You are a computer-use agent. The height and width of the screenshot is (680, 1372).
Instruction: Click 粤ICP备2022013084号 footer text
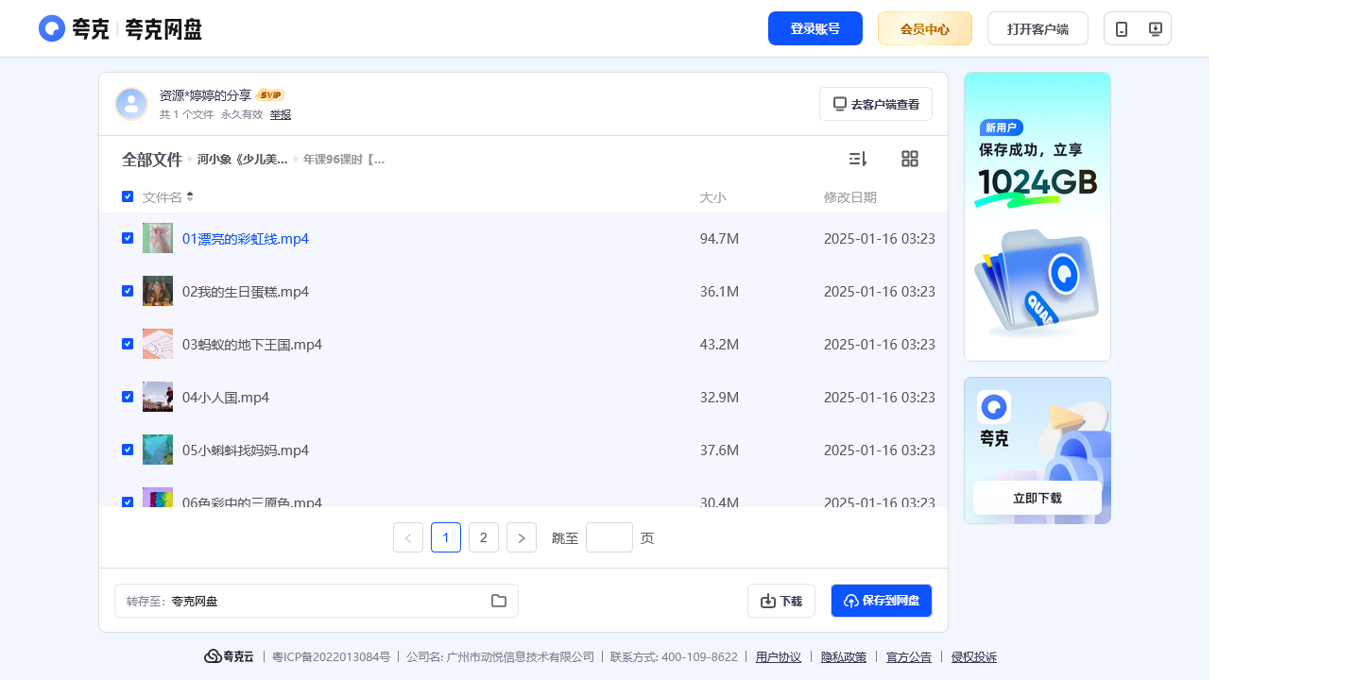(332, 656)
